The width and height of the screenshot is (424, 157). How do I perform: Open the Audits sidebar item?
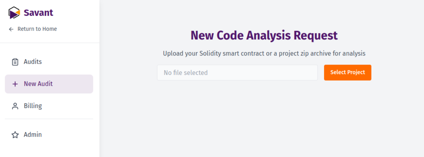coord(33,62)
